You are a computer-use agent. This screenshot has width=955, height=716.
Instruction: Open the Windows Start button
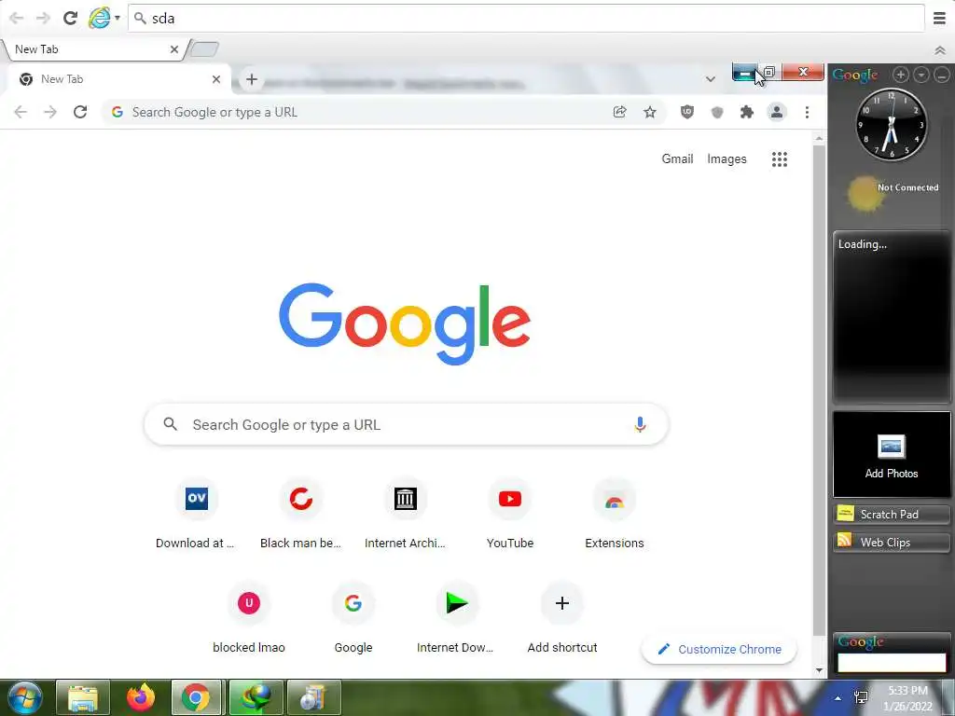25,697
